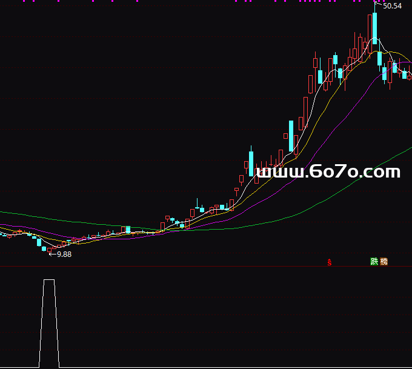Open the www.6o7o.com watermark link

point(328,172)
